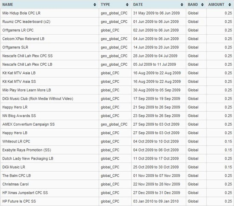Click AMOUNT column sort arrows
The height and width of the screenshot is (206, 234).
coord(230,5)
